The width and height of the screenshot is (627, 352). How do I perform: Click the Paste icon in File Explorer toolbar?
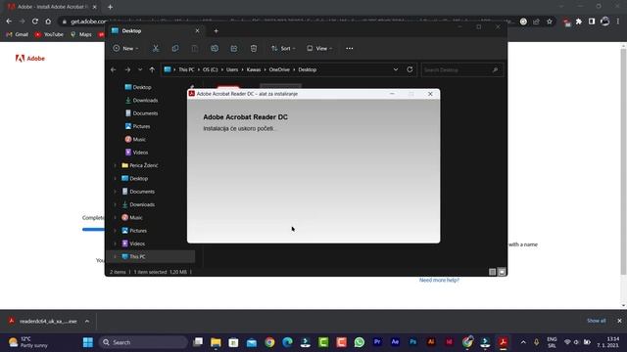[x=195, y=48]
